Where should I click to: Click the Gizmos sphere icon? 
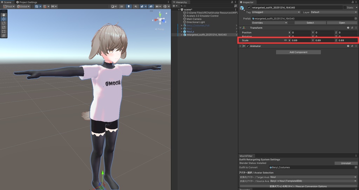165,6
